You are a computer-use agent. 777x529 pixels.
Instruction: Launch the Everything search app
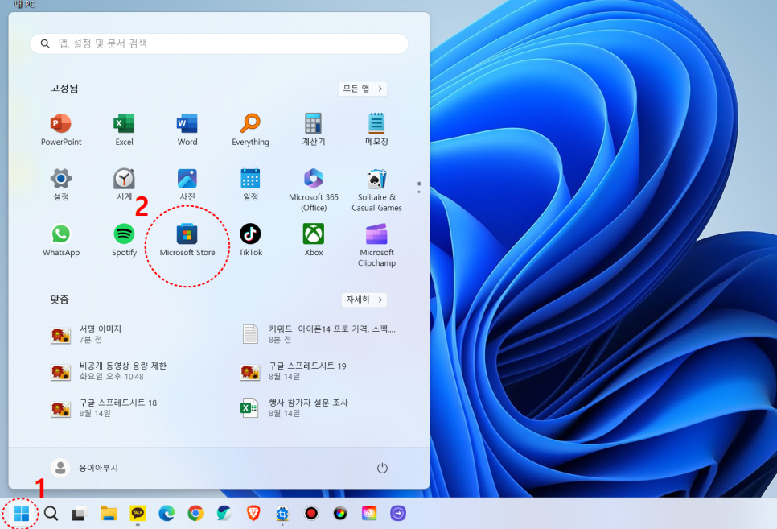pos(250,130)
